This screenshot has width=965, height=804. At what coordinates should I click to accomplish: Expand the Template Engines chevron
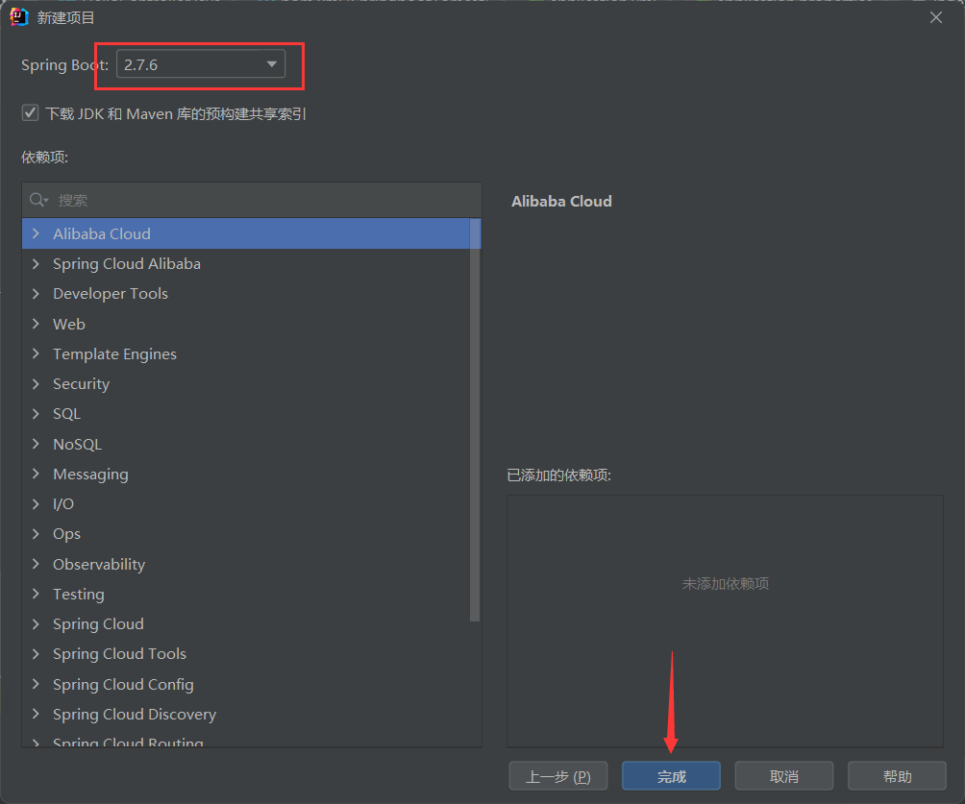[36, 353]
